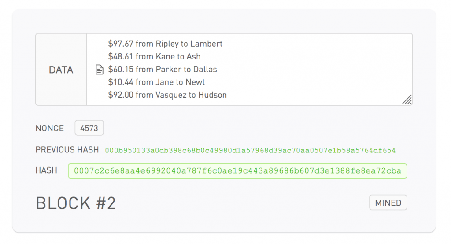Click the name Parker in the transactions
The image size is (451, 244).
click(169, 70)
